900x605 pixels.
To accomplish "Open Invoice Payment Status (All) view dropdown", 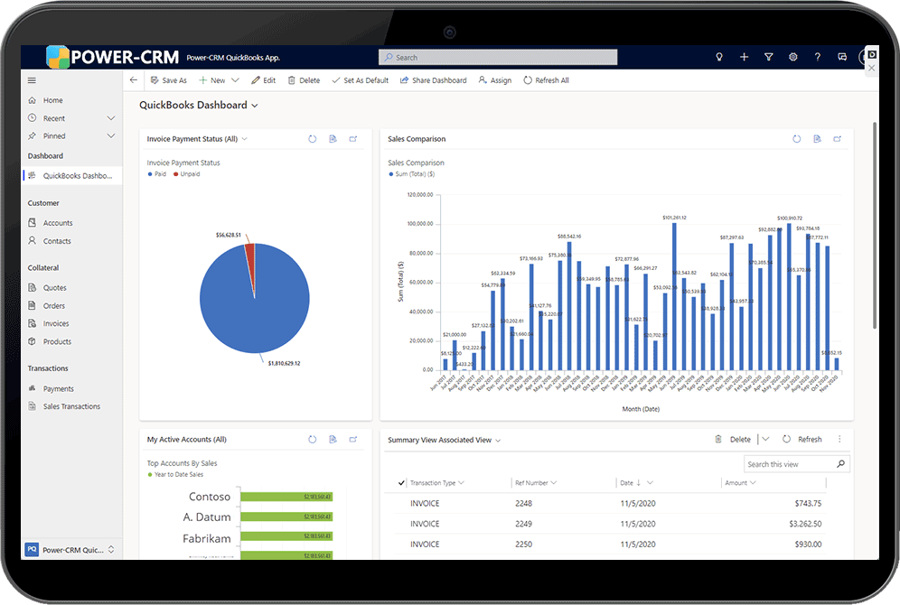I will (x=245, y=139).
